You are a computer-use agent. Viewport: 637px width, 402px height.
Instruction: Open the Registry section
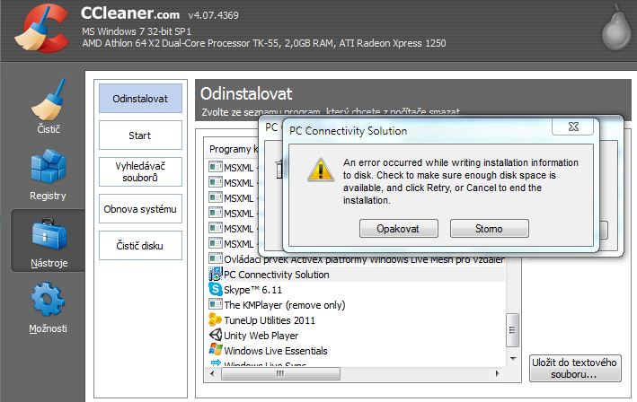tap(49, 175)
